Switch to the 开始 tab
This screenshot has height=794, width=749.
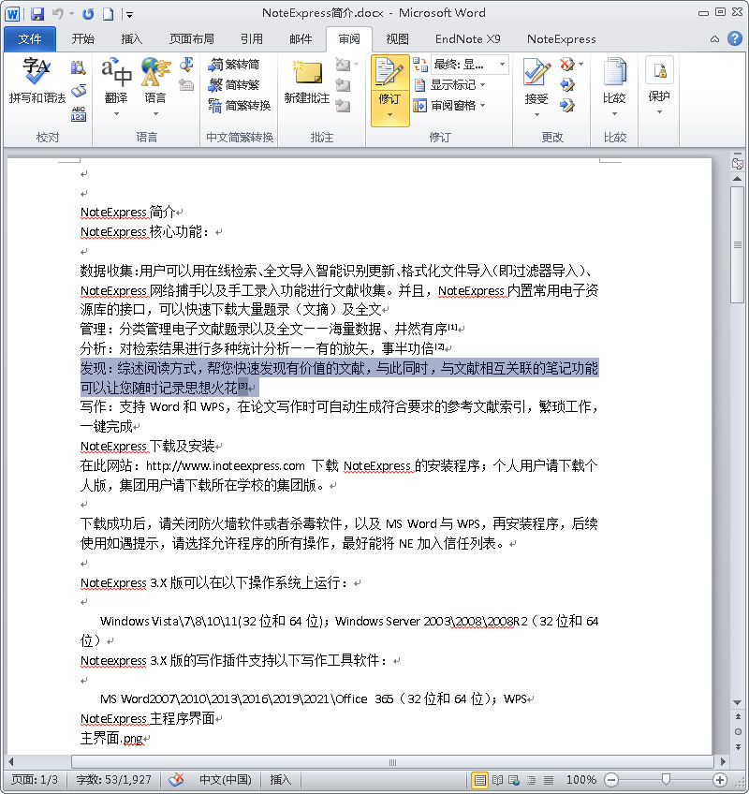[x=82, y=39]
